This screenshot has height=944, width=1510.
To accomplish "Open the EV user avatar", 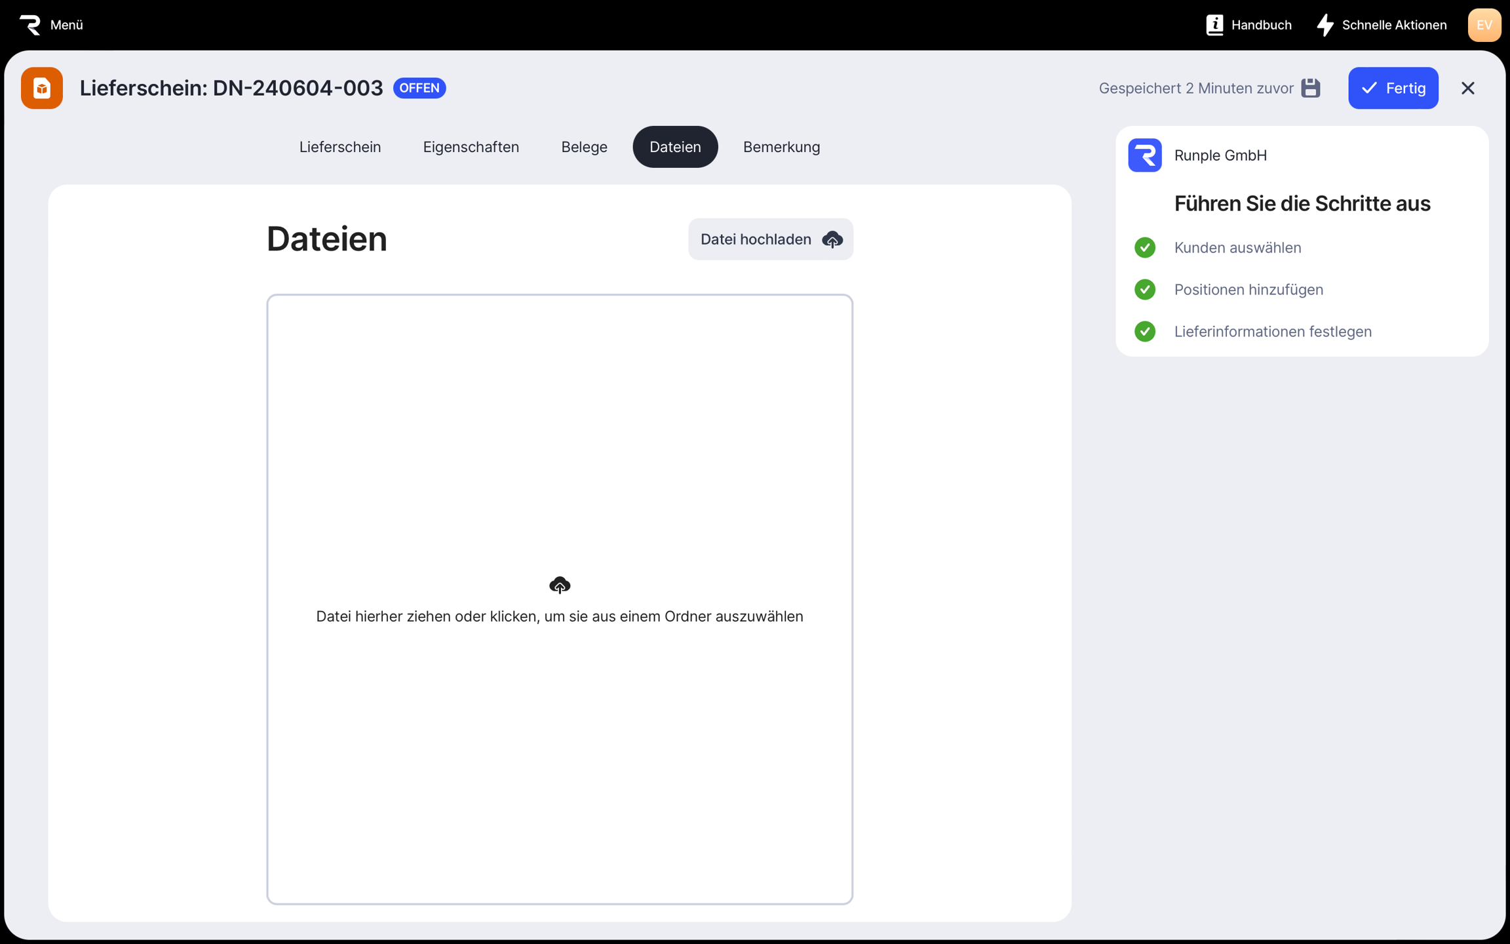I will coord(1484,25).
